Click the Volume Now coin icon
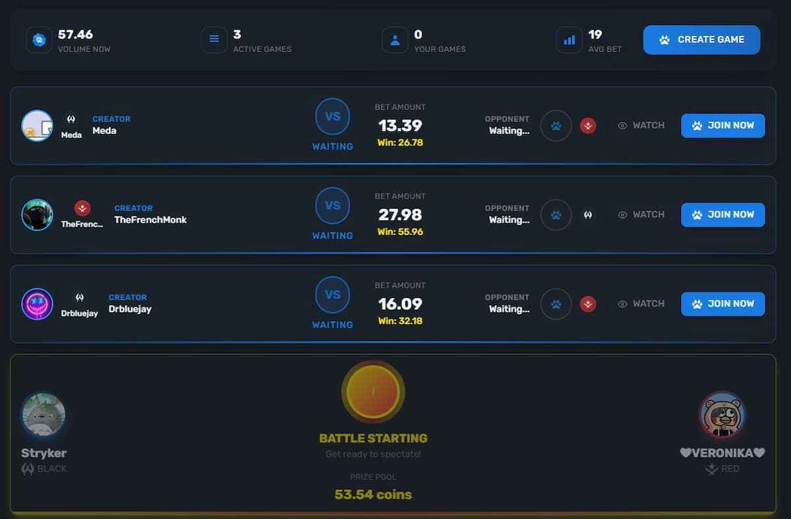Image resolution: width=791 pixels, height=519 pixels. [x=39, y=40]
